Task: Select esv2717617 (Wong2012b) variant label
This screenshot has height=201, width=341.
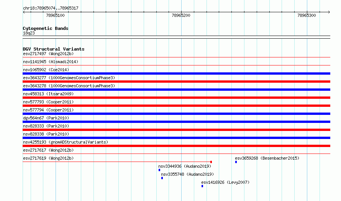Action: tap(48, 150)
